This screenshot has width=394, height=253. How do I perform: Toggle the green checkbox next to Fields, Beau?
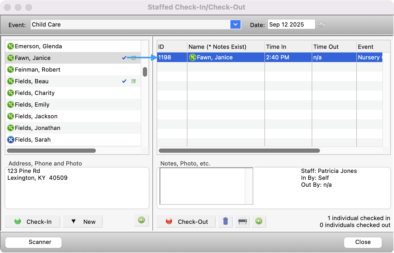click(x=134, y=81)
